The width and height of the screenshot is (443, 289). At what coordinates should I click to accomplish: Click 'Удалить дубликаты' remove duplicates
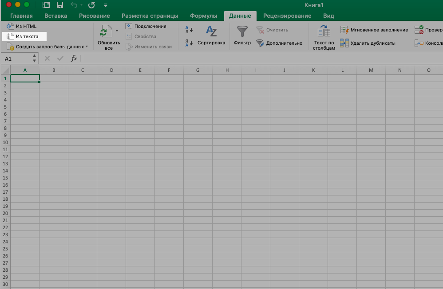368,43
